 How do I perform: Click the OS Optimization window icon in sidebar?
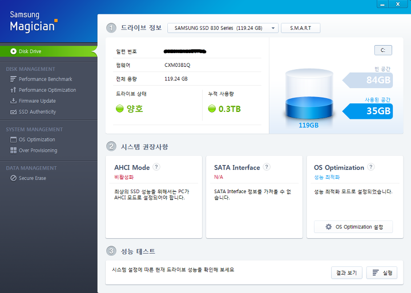tap(13, 139)
